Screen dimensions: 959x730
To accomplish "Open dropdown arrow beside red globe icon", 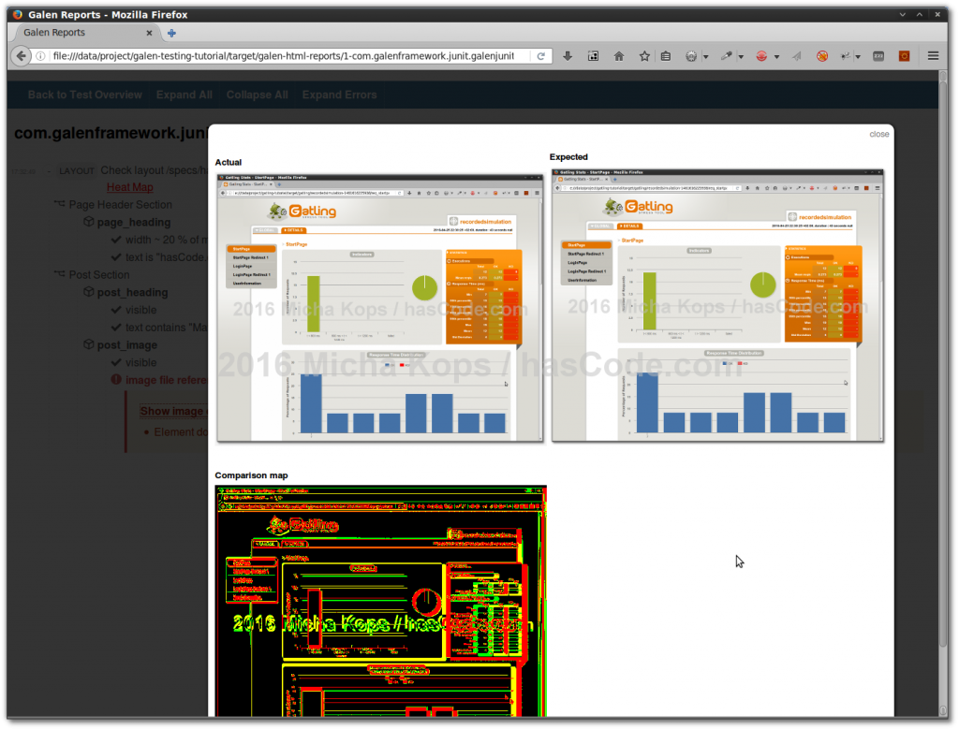I will [x=776, y=57].
